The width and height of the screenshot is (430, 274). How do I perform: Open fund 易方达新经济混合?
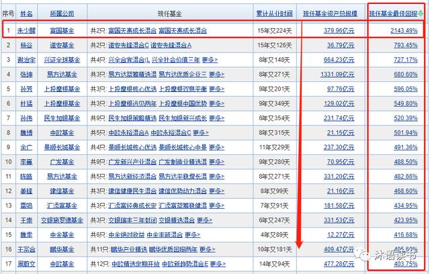click(132, 177)
